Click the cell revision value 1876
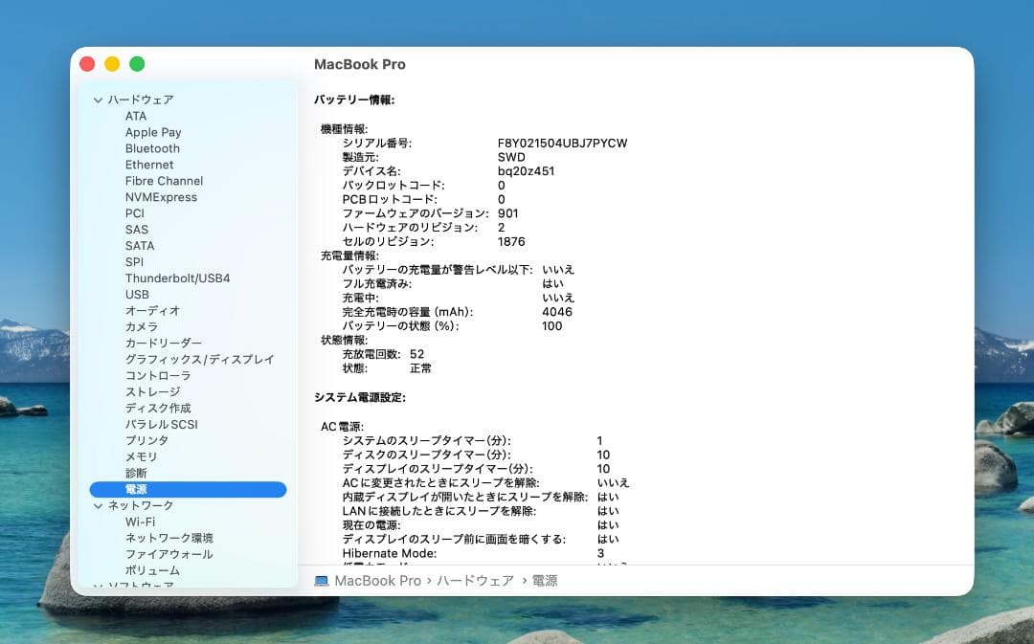The height and width of the screenshot is (644, 1034). pyautogui.click(x=511, y=242)
